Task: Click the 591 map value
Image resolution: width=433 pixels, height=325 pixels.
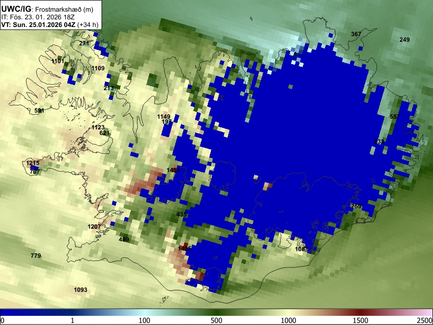Action: tap(39, 111)
